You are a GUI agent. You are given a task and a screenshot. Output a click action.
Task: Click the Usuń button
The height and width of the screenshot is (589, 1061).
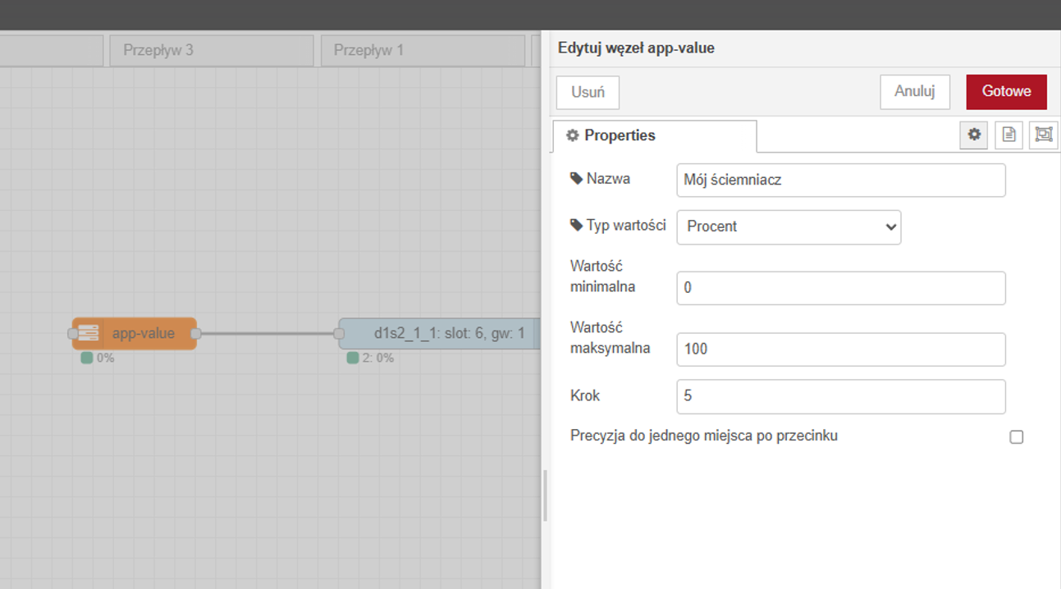point(588,92)
